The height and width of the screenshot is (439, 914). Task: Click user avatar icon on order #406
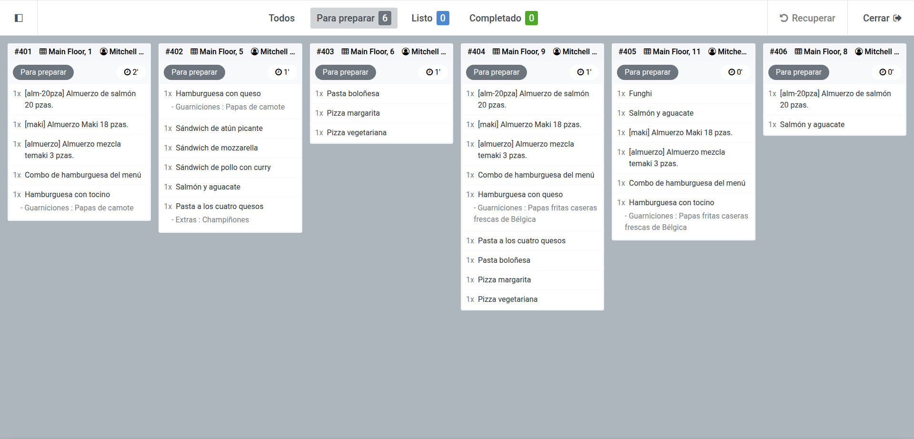(859, 51)
